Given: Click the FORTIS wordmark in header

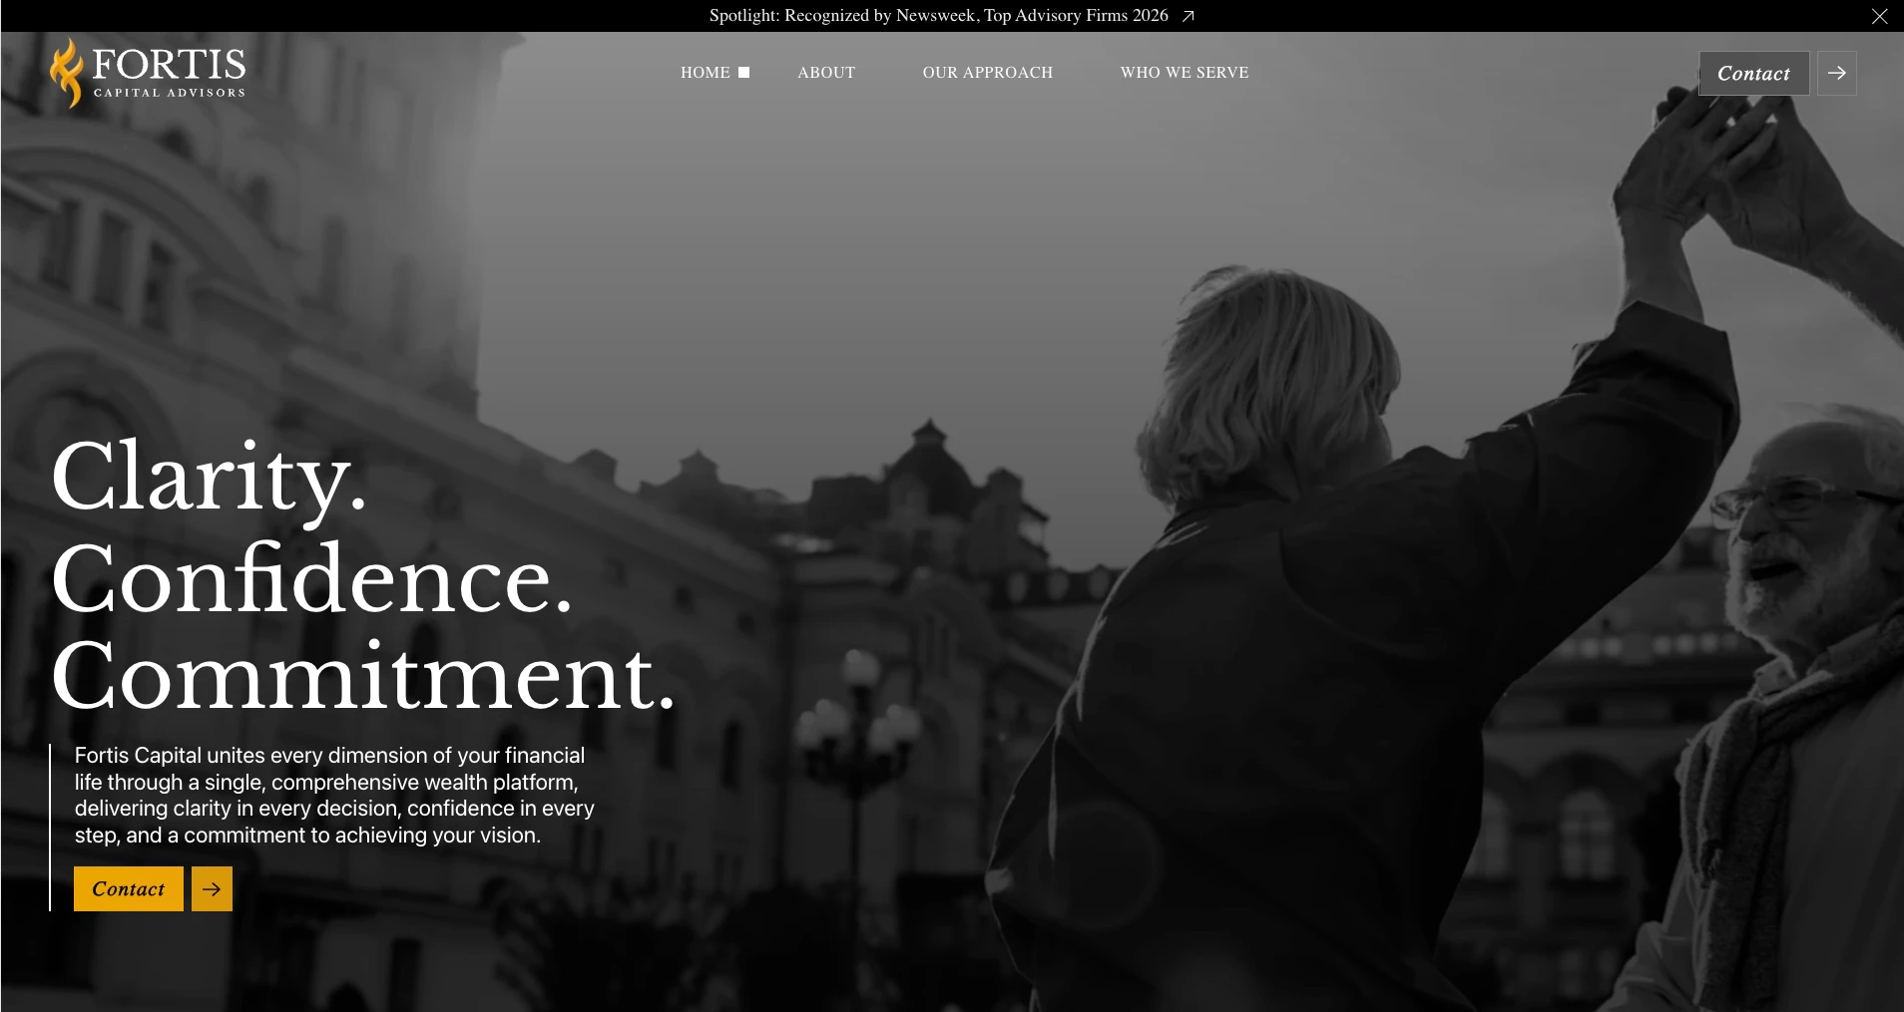Looking at the screenshot, I should pos(169,64).
